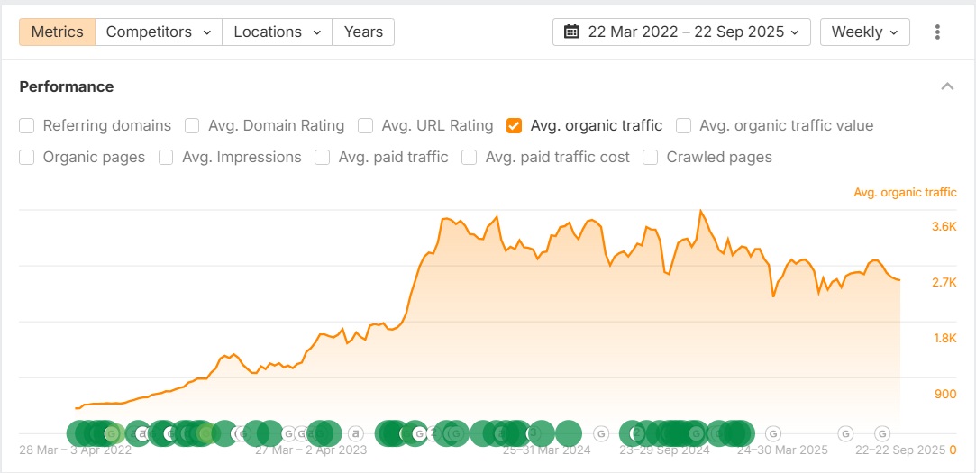Select the Metrics tab
The image size is (976, 473).
[57, 32]
